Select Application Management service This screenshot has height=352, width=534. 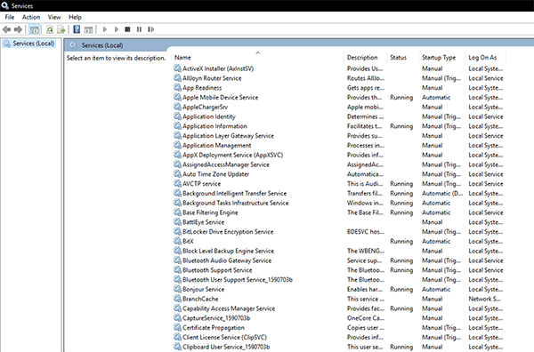coord(217,145)
